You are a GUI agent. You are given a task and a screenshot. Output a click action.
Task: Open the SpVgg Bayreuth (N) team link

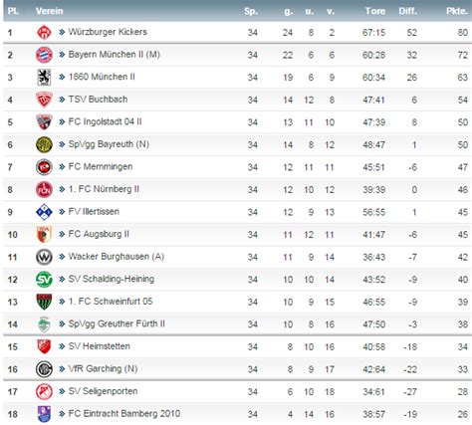109,144
